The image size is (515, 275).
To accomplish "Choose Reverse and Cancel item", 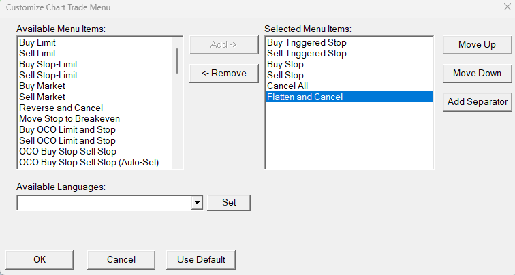I will 61,108.
